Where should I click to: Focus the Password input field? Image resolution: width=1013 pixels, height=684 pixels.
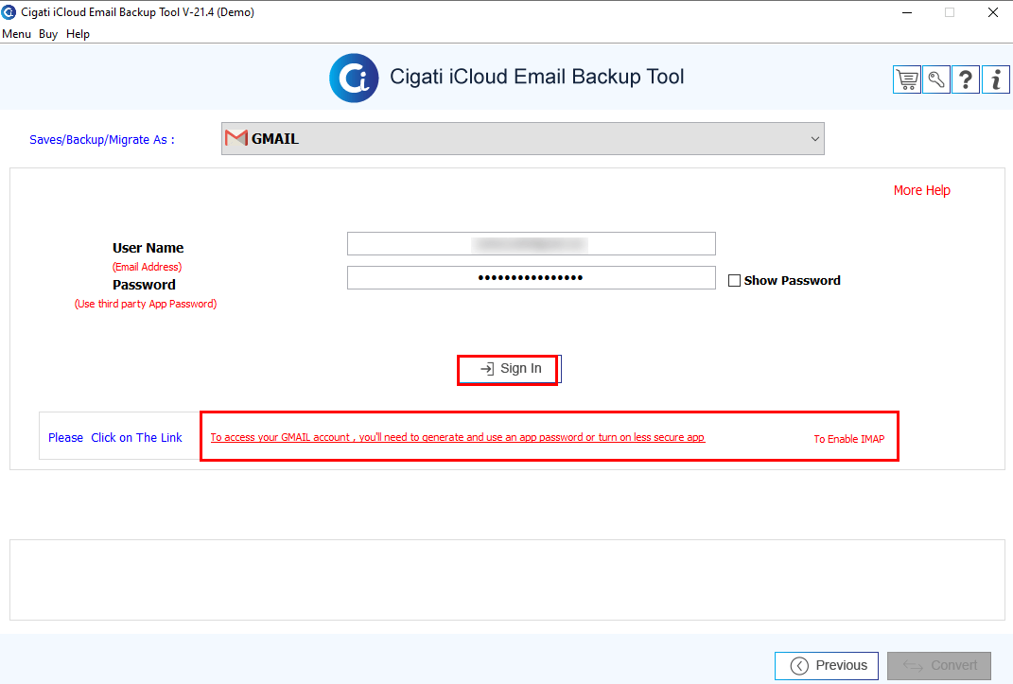pos(531,278)
